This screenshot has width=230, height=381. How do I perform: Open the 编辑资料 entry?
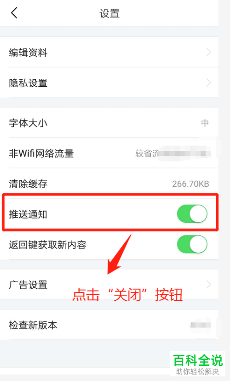(109, 52)
